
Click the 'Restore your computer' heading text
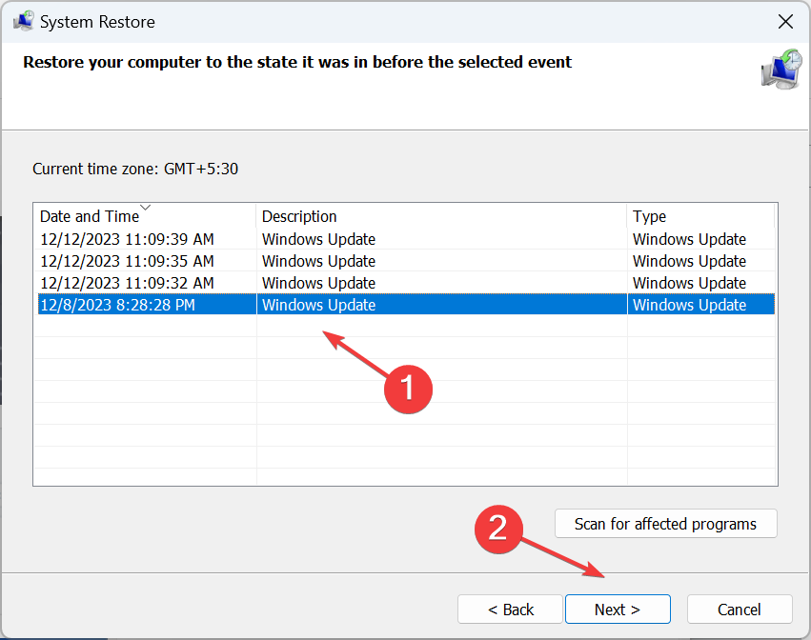pyautogui.click(x=297, y=62)
